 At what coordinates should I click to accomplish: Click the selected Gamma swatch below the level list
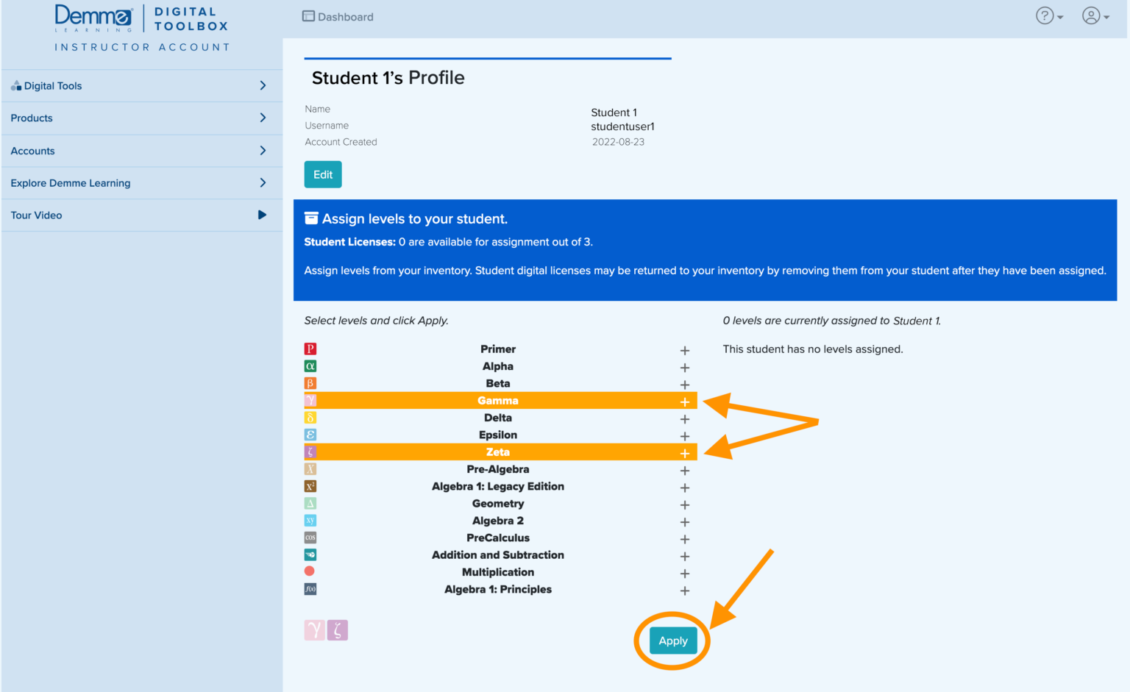[314, 629]
